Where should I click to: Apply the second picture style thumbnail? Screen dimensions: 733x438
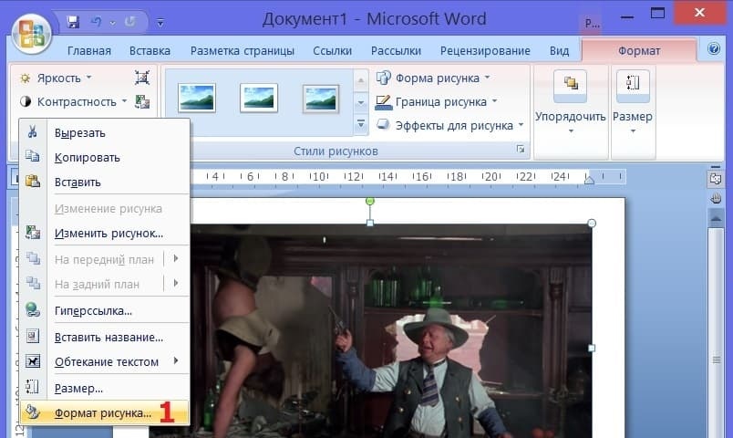tap(259, 98)
